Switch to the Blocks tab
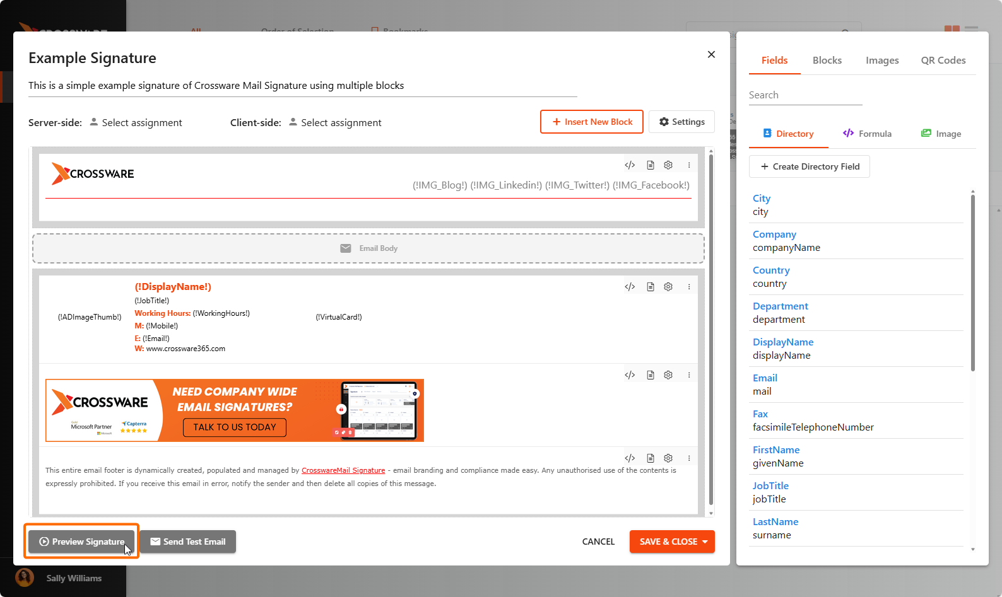The height and width of the screenshot is (597, 1002). (827, 61)
